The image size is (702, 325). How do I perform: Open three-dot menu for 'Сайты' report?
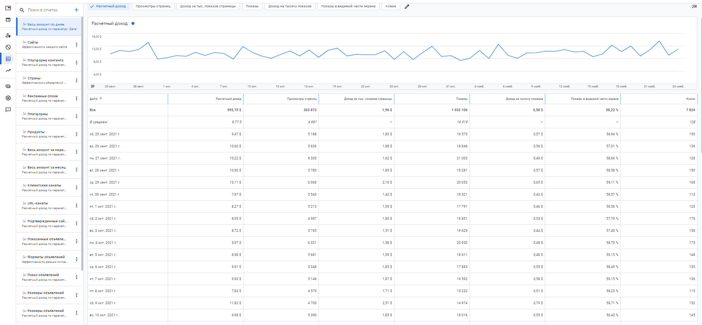click(77, 45)
